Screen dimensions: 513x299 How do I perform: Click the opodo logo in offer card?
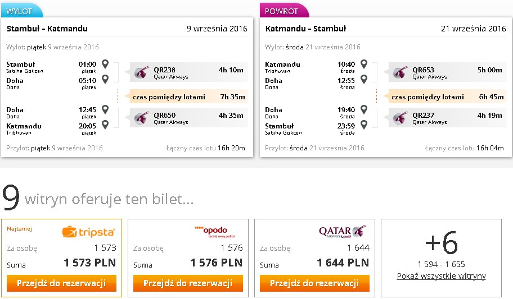click(215, 232)
